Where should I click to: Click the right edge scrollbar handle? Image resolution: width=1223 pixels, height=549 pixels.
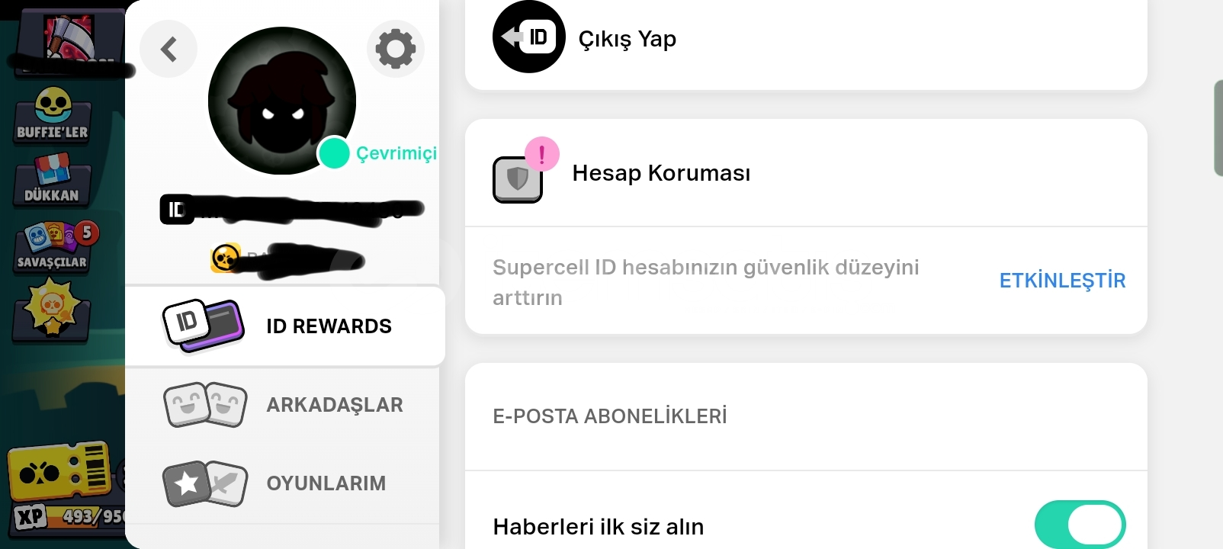click(x=1218, y=128)
